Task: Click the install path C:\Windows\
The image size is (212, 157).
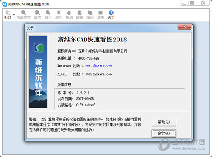Action: pyautogui.click(x=86, y=105)
